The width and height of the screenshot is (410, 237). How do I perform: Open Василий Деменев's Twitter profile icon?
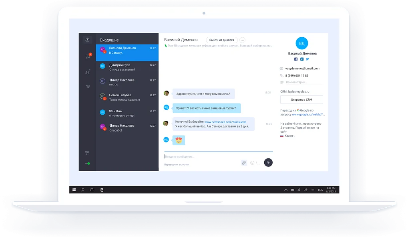pyautogui.click(x=307, y=59)
